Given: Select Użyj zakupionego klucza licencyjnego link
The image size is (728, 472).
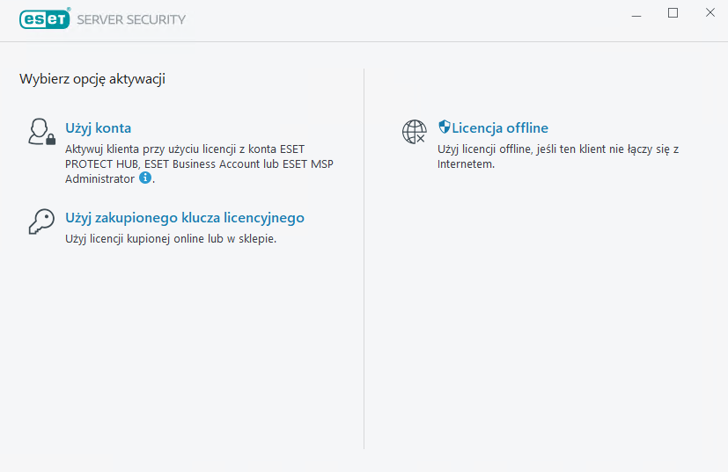Looking at the screenshot, I should point(185,217).
